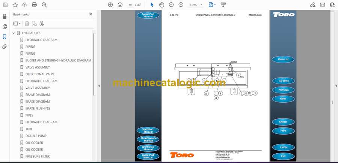Open the BRAKE FLUSHING bookmark

point(38,108)
